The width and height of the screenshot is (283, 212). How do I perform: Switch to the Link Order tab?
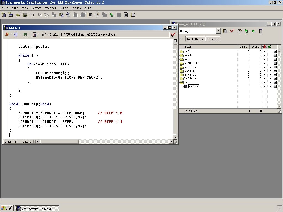pyautogui.click(x=195, y=39)
